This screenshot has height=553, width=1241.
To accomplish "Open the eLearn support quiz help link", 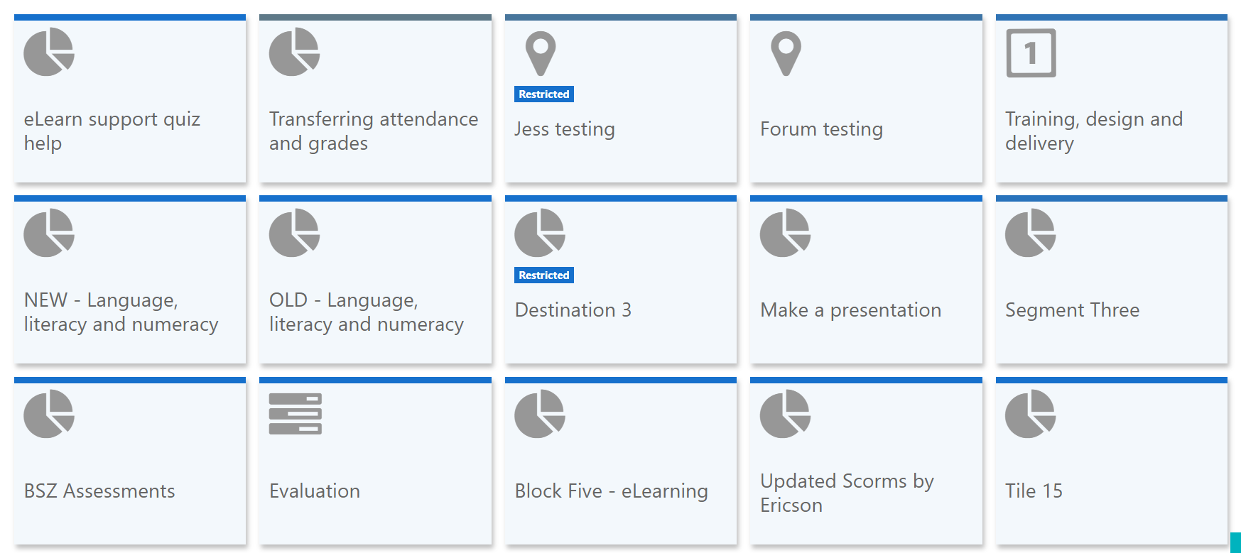I will tap(112, 131).
